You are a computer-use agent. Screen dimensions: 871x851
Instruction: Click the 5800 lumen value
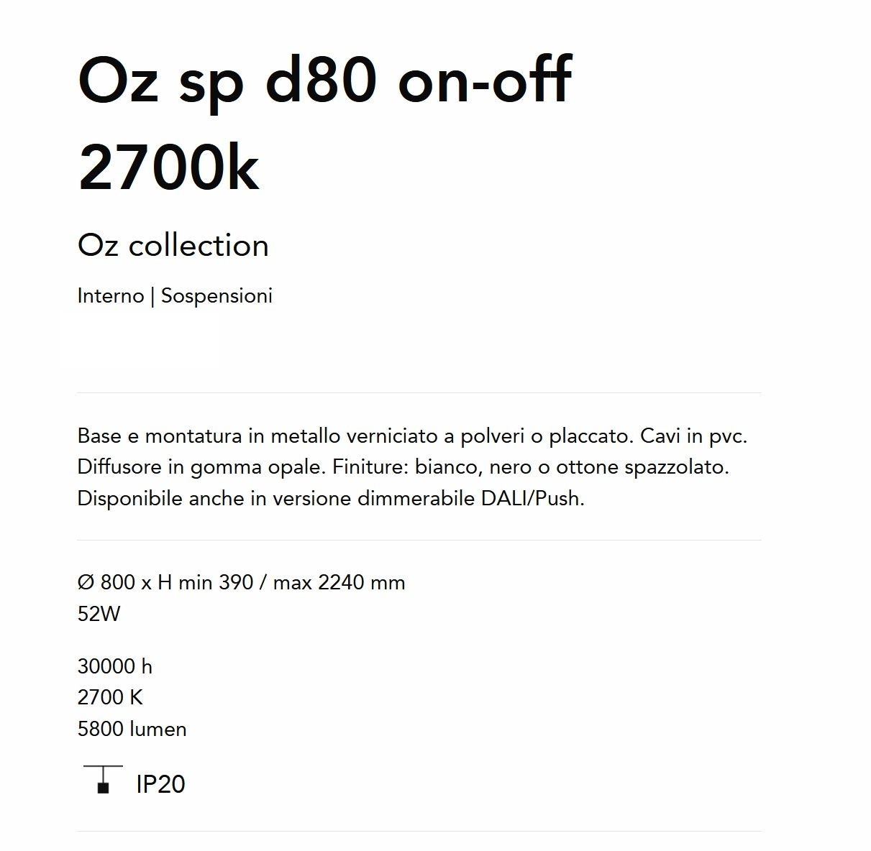[132, 729]
